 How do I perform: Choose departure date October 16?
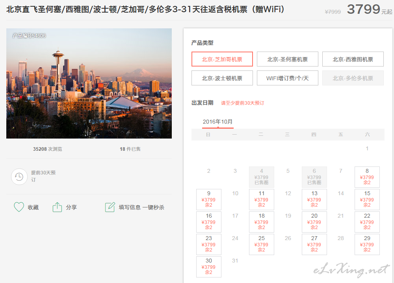(x=209, y=222)
